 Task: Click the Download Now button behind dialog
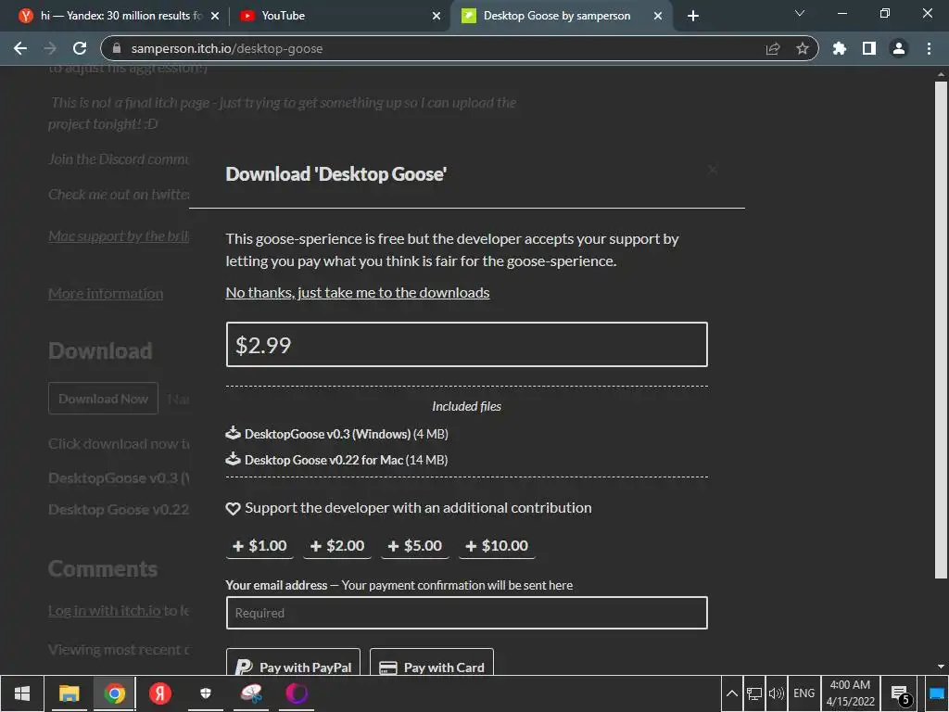[x=103, y=399]
